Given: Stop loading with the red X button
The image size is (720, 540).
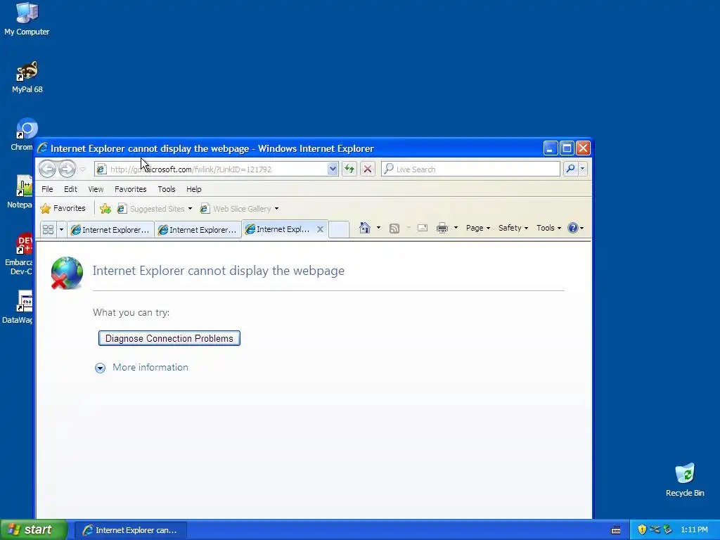Looking at the screenshot, I should tap(367, 169).
